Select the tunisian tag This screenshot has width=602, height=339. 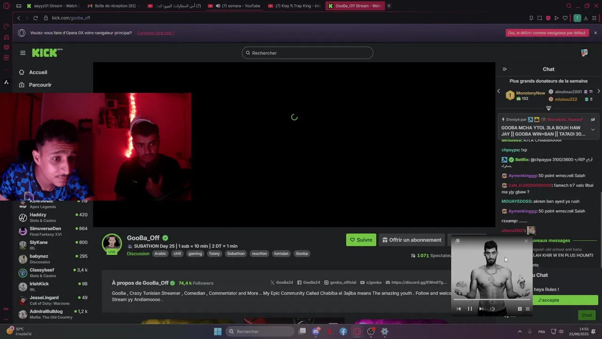[281, 253]
